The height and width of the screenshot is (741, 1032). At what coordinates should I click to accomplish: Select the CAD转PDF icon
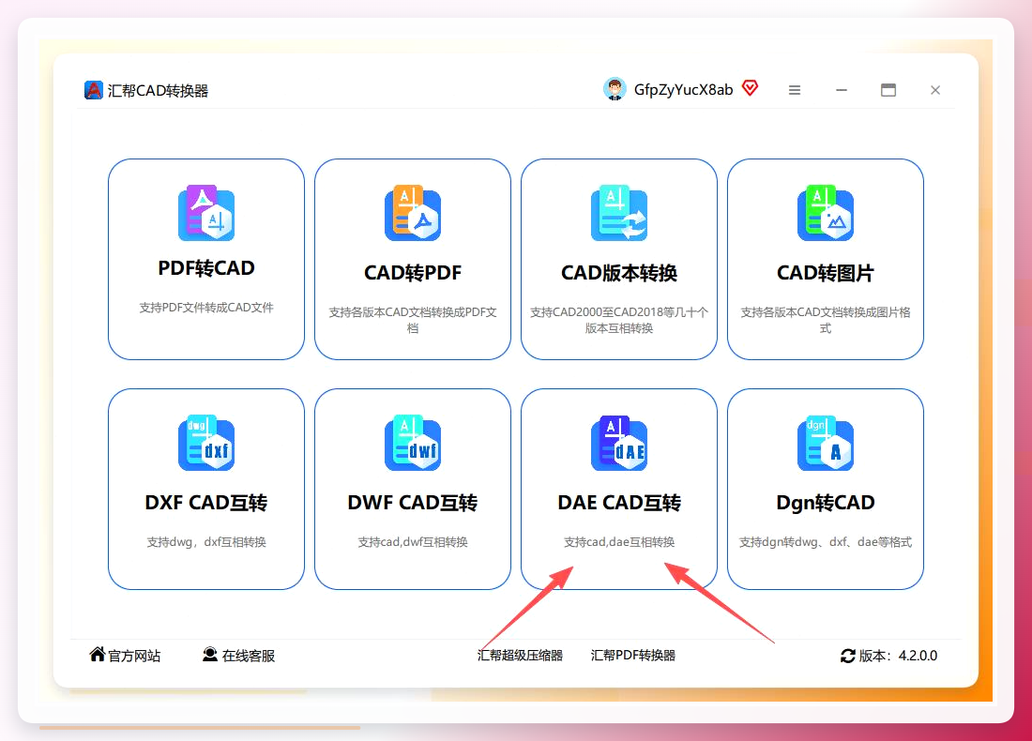pos(413,213)
